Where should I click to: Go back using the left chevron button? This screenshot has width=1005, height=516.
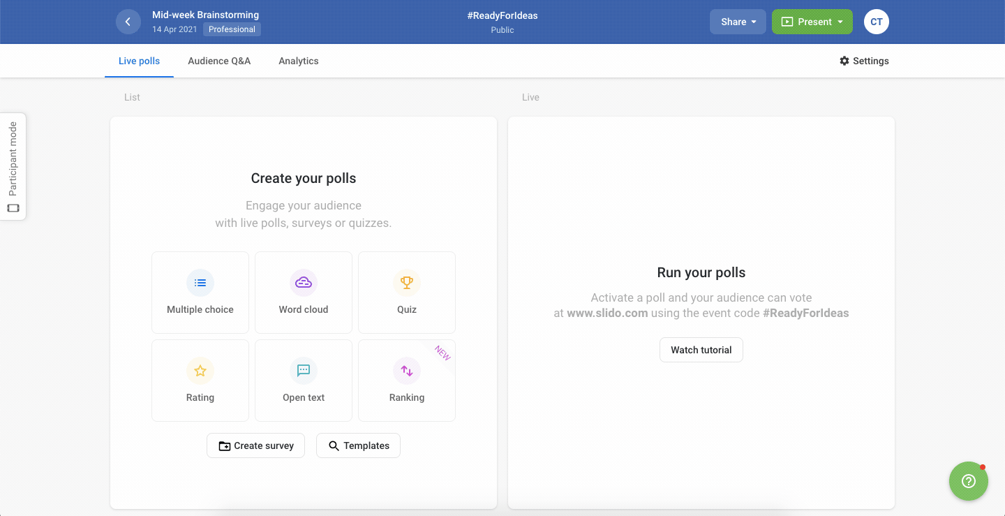(128, 22)
